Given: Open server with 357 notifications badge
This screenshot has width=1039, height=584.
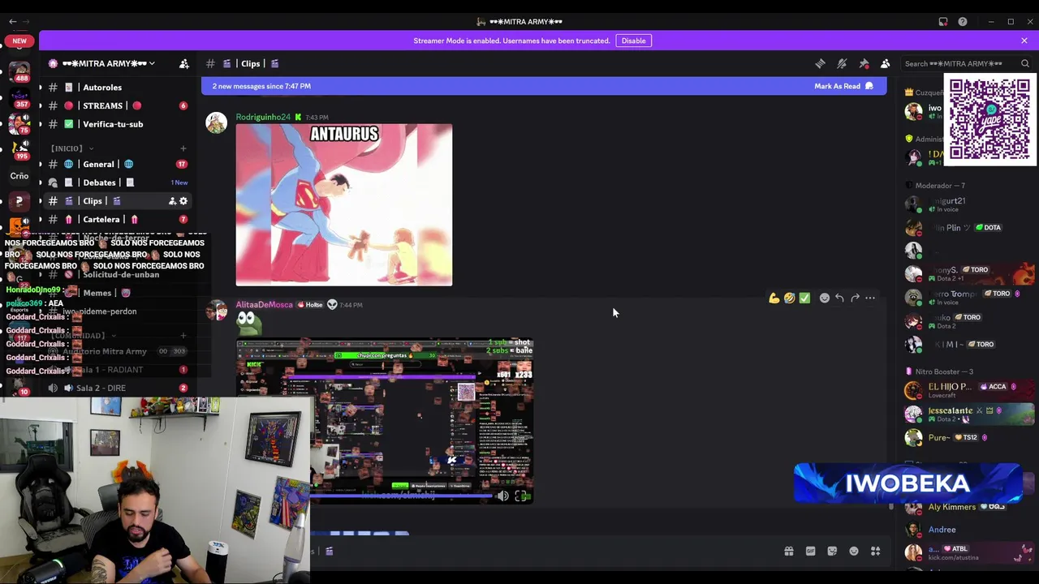Looking at the screenshot, I should 19,97.
